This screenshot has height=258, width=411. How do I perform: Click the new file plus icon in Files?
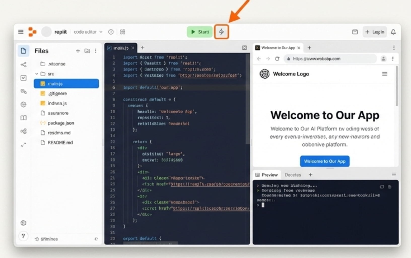tap(78, 51)
